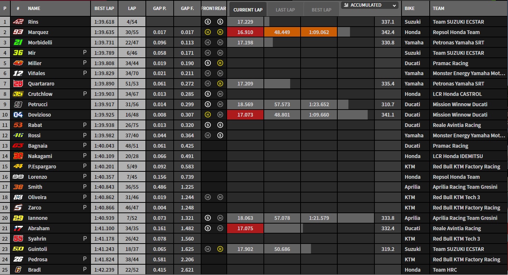Screen dimensions: 508x275
Task: Click Marquez's red 16.910 sector time
Action: coord(245,32)
